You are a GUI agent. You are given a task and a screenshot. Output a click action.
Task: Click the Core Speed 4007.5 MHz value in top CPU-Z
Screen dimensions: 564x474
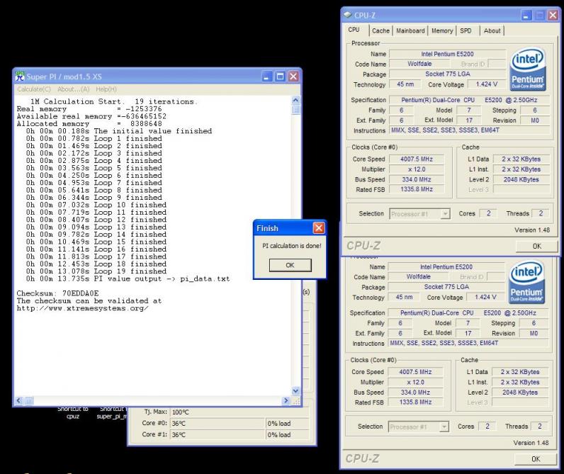[x=417, y=159]
